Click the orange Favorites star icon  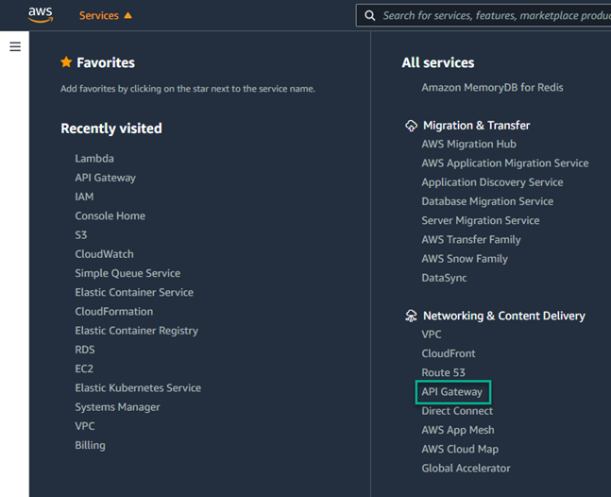coord(66,62)
